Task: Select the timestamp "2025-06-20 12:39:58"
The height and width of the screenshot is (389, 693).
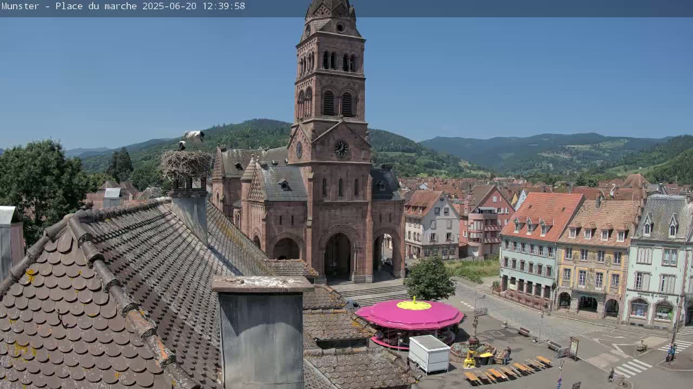Action: [x=194, y=6]
